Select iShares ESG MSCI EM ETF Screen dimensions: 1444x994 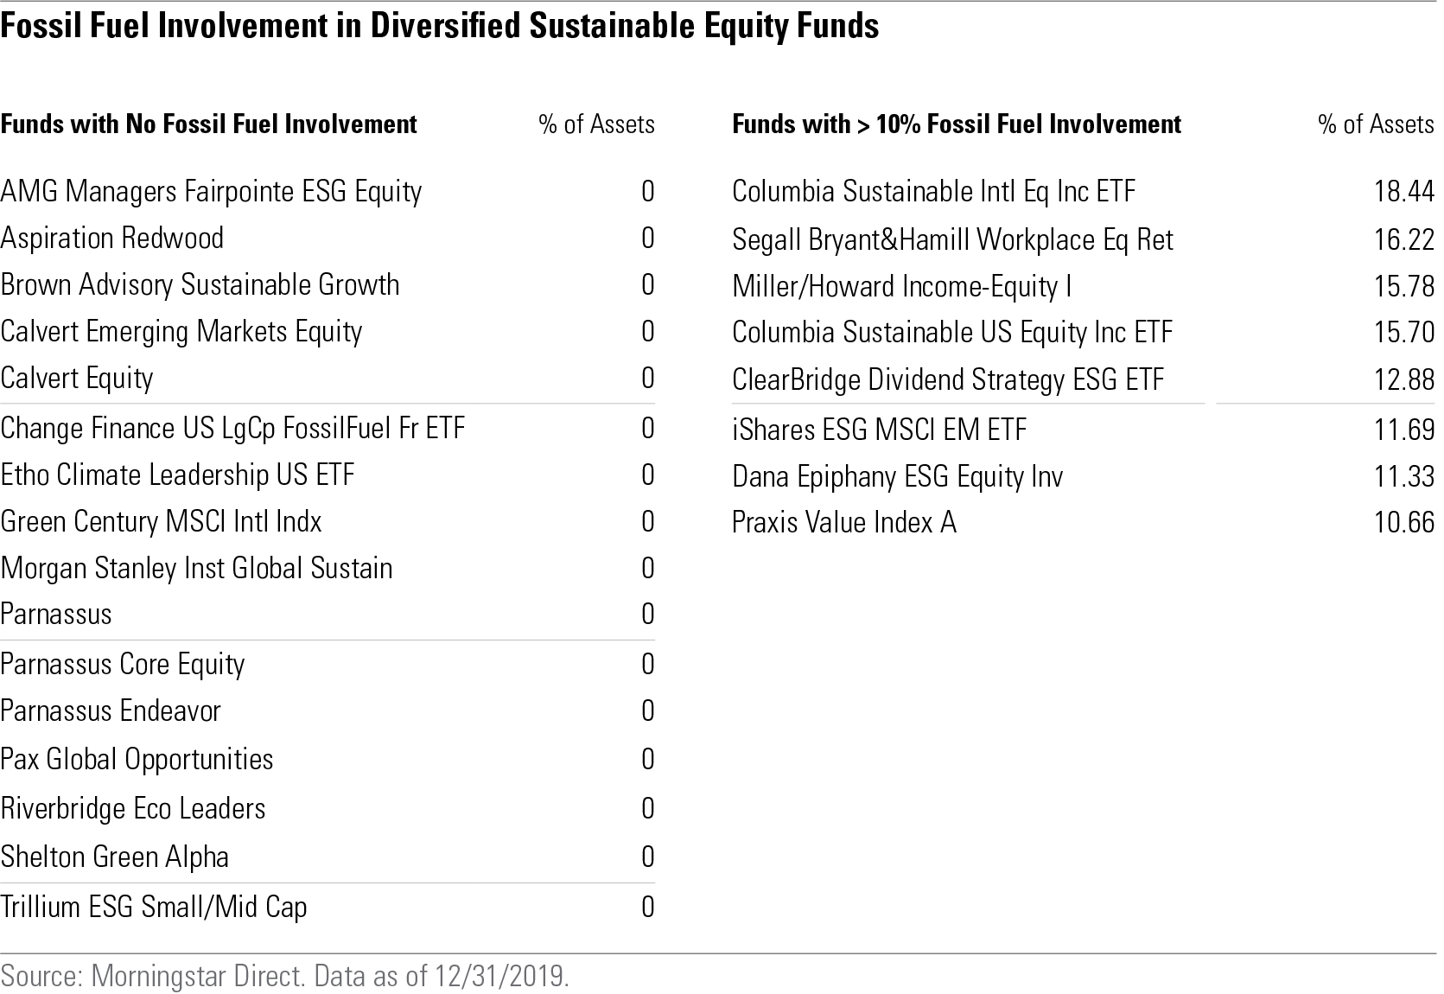[879, 430]
